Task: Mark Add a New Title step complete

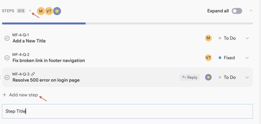Action: tap(7, 38)
